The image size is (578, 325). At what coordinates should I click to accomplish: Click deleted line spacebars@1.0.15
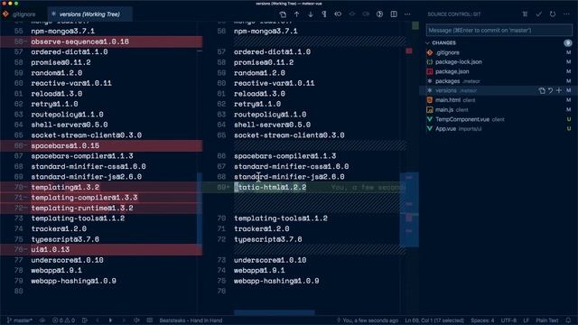tap(65, 145)
